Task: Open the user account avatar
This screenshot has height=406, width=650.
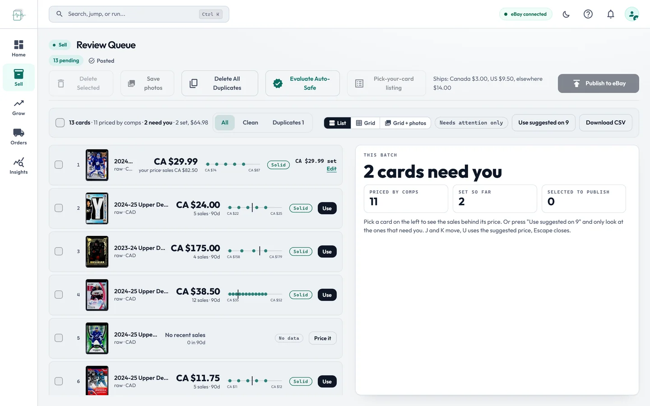Action: pos(632,14)
